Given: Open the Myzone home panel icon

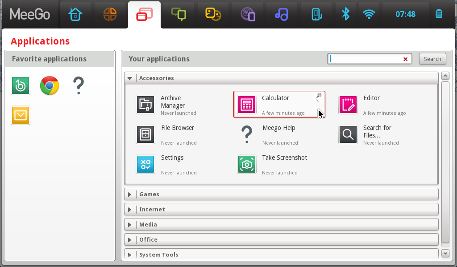Looking at the screenshot, I should pyautogui.click(x=75, y=14).
